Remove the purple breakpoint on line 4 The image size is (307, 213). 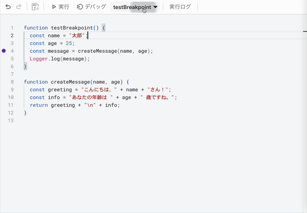(x=4, y=51)
